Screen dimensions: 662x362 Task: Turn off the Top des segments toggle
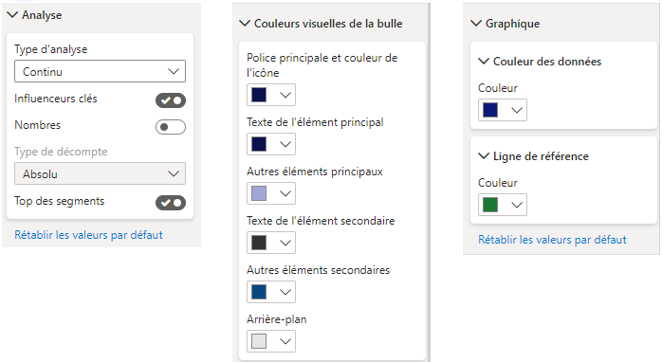click(171, 203)
